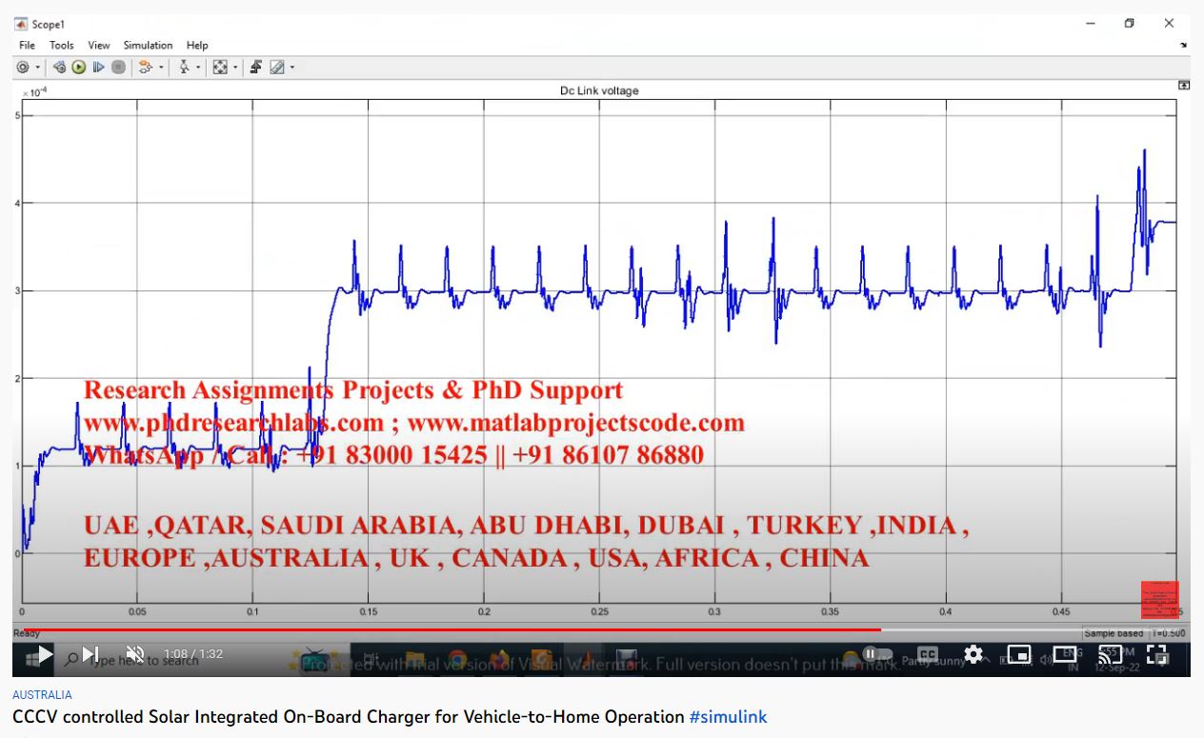Open the Help menu
1204x738 pixels.
pos(197,45)
